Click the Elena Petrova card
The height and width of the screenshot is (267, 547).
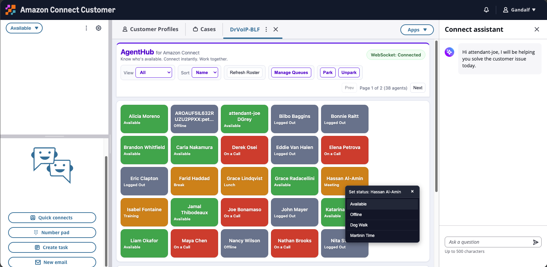(x=345, y=150)
